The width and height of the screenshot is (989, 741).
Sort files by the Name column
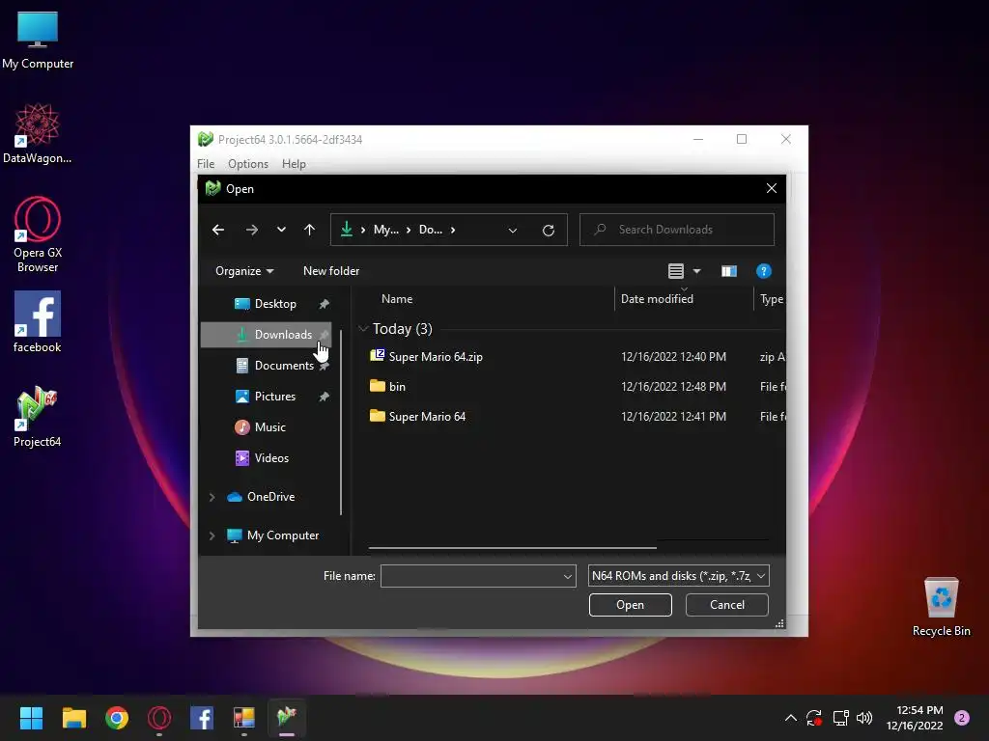[x=397, y=299]
